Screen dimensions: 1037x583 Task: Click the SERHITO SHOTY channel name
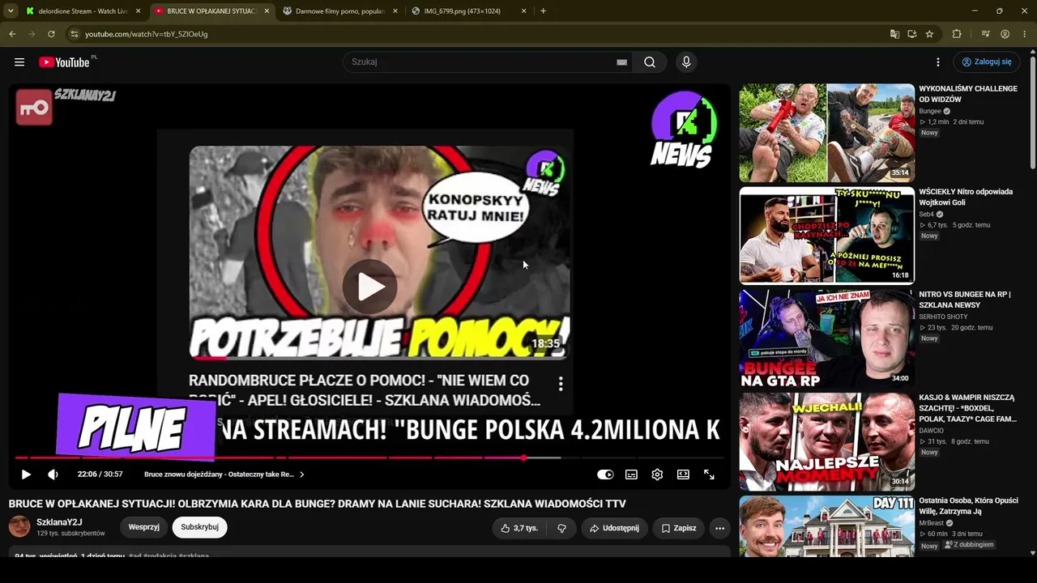point(943,317)
